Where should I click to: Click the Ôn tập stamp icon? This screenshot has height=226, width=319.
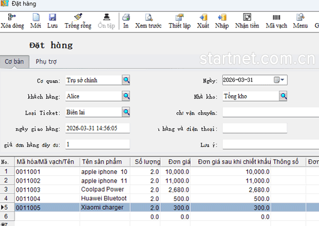coord(107,17)
